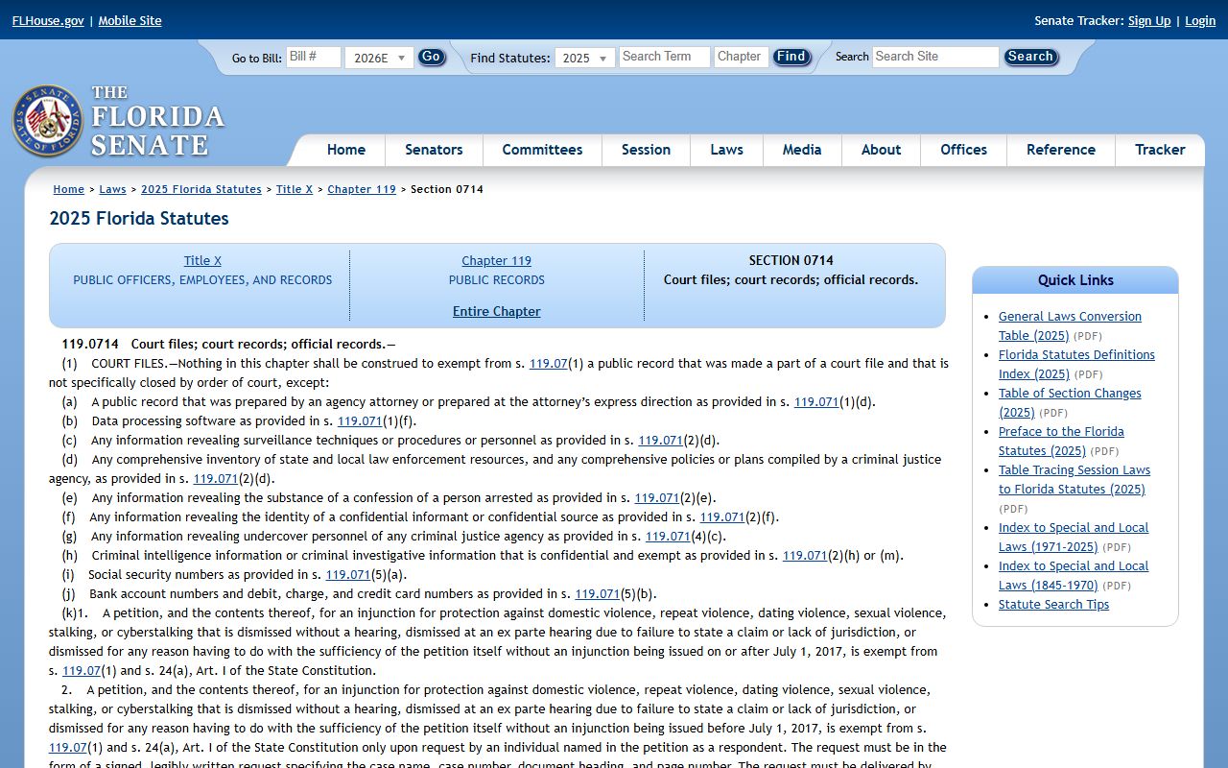Viewport: 1228px width, 768px height.
Task: Open the Media navigation tab
Action: click(802, 150)
